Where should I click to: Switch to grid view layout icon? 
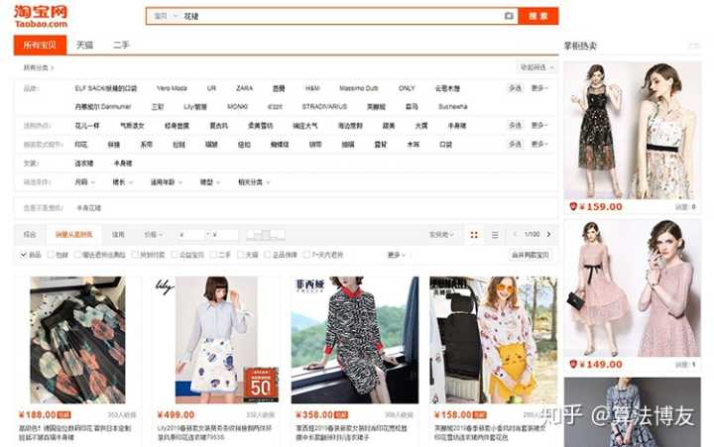474,235
